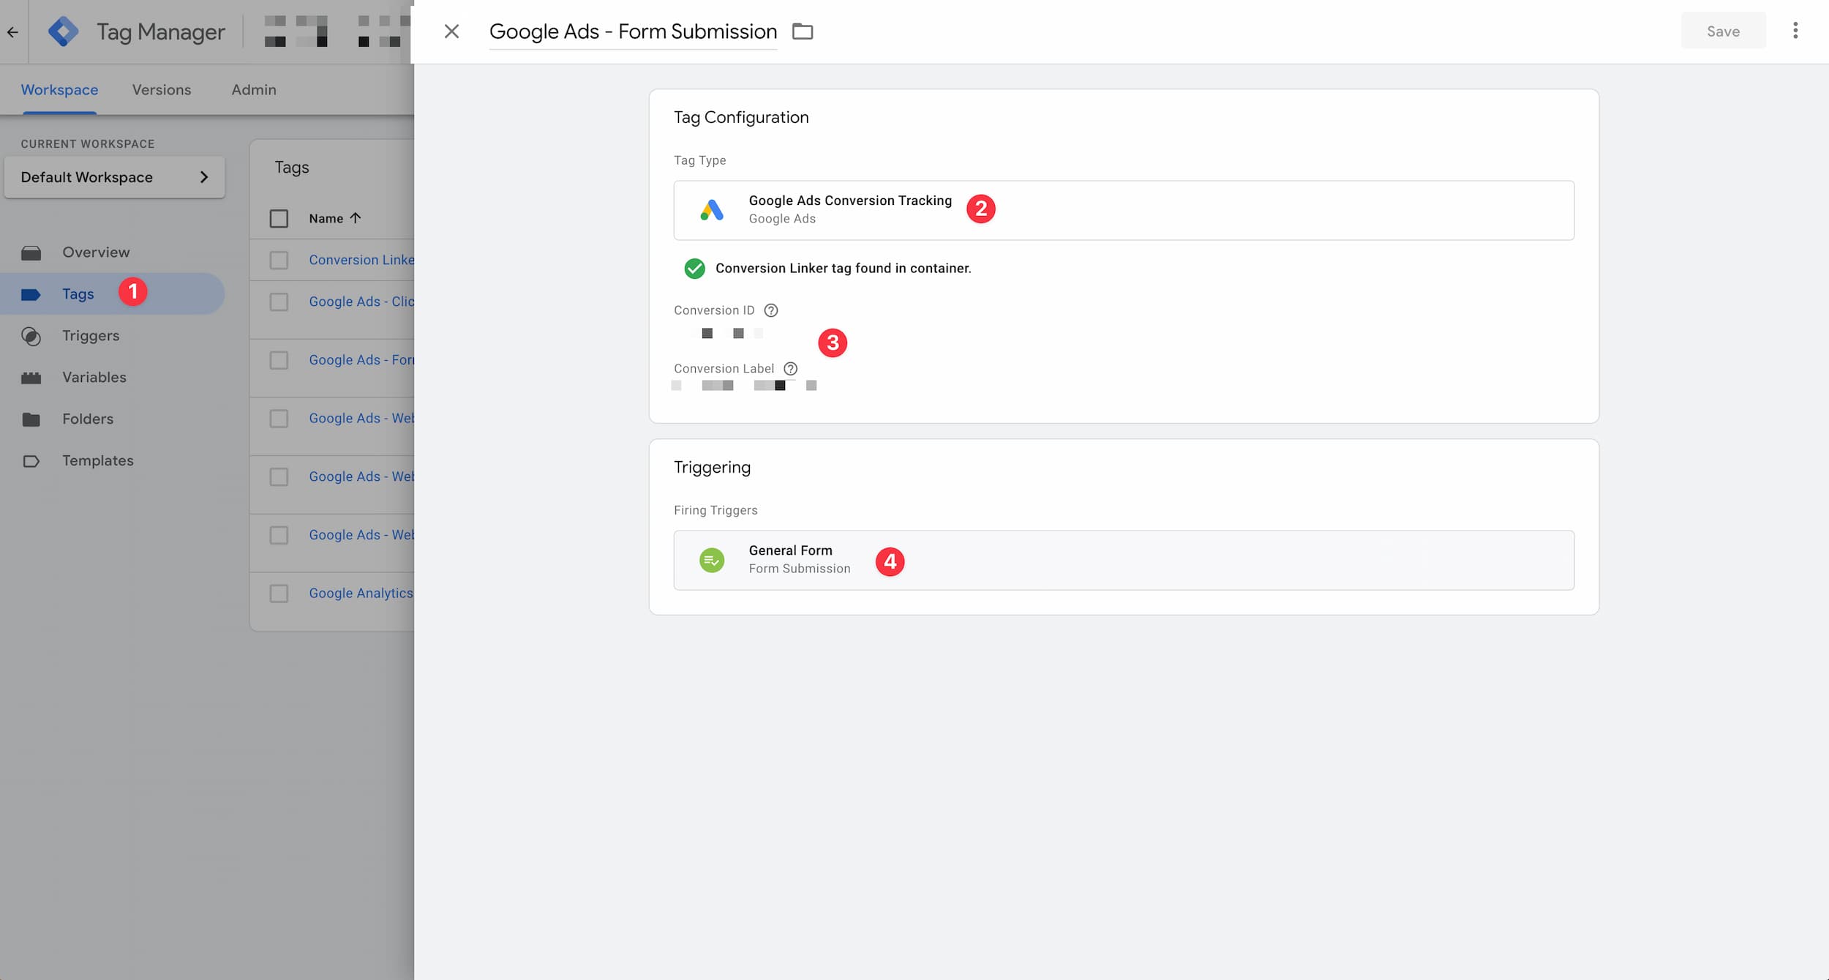This screenshot has width=1829, height=980.
Task: Switch to the Workspace tab
Action: [x=59, y=89]
